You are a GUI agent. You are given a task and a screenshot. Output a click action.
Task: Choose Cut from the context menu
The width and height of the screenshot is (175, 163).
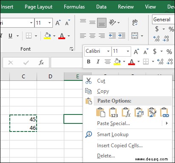click(x=127, y=81)
